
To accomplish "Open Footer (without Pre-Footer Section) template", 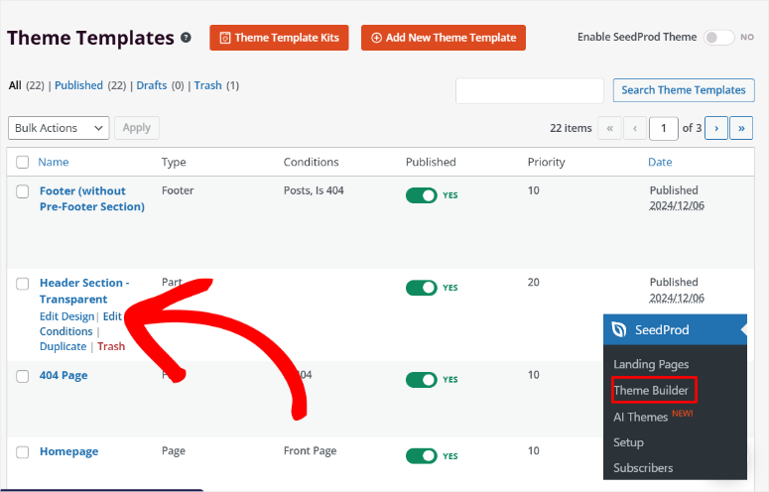I will coord(92,198).
